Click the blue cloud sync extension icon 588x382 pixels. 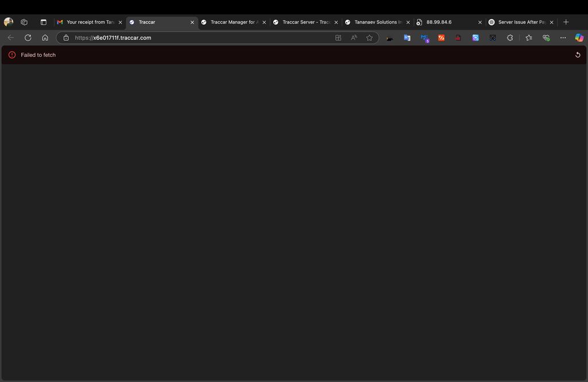pos(475,37)
